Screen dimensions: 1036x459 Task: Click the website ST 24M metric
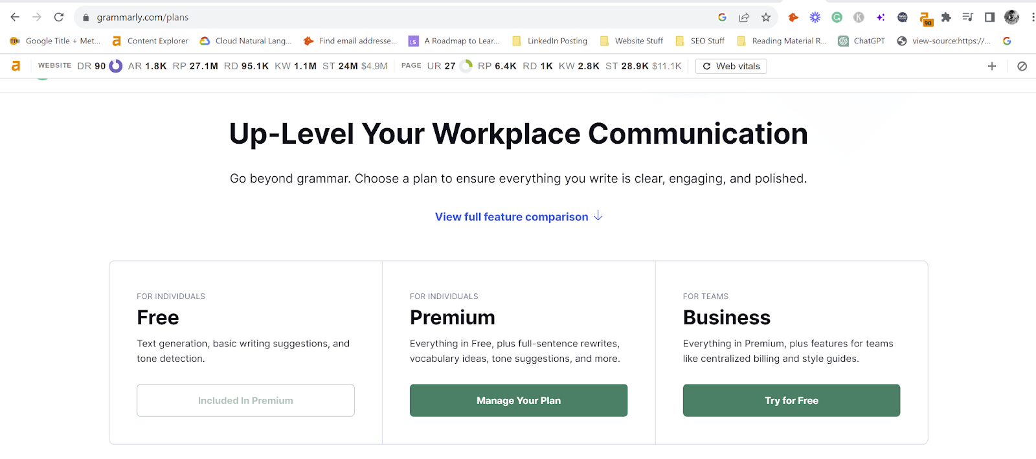click(340, 66)
